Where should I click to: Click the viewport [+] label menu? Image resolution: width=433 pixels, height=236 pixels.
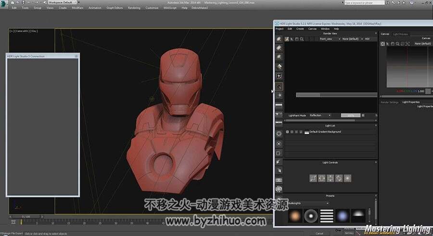point(12,31)
